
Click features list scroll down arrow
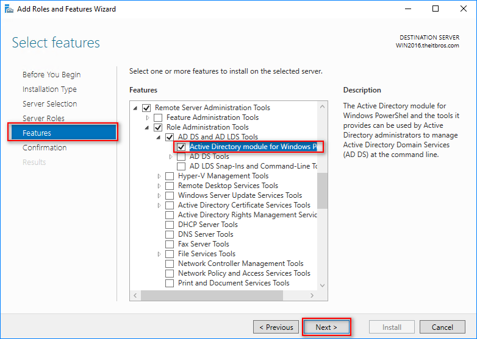322,285
